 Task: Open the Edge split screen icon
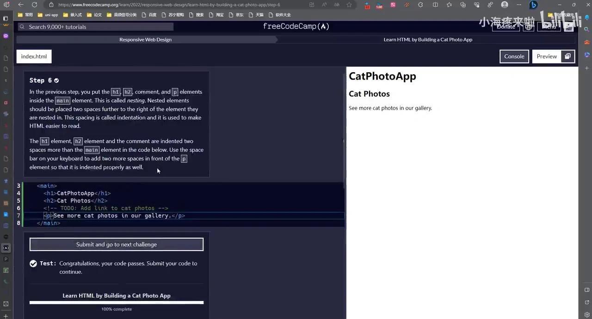tap(435, 5)
